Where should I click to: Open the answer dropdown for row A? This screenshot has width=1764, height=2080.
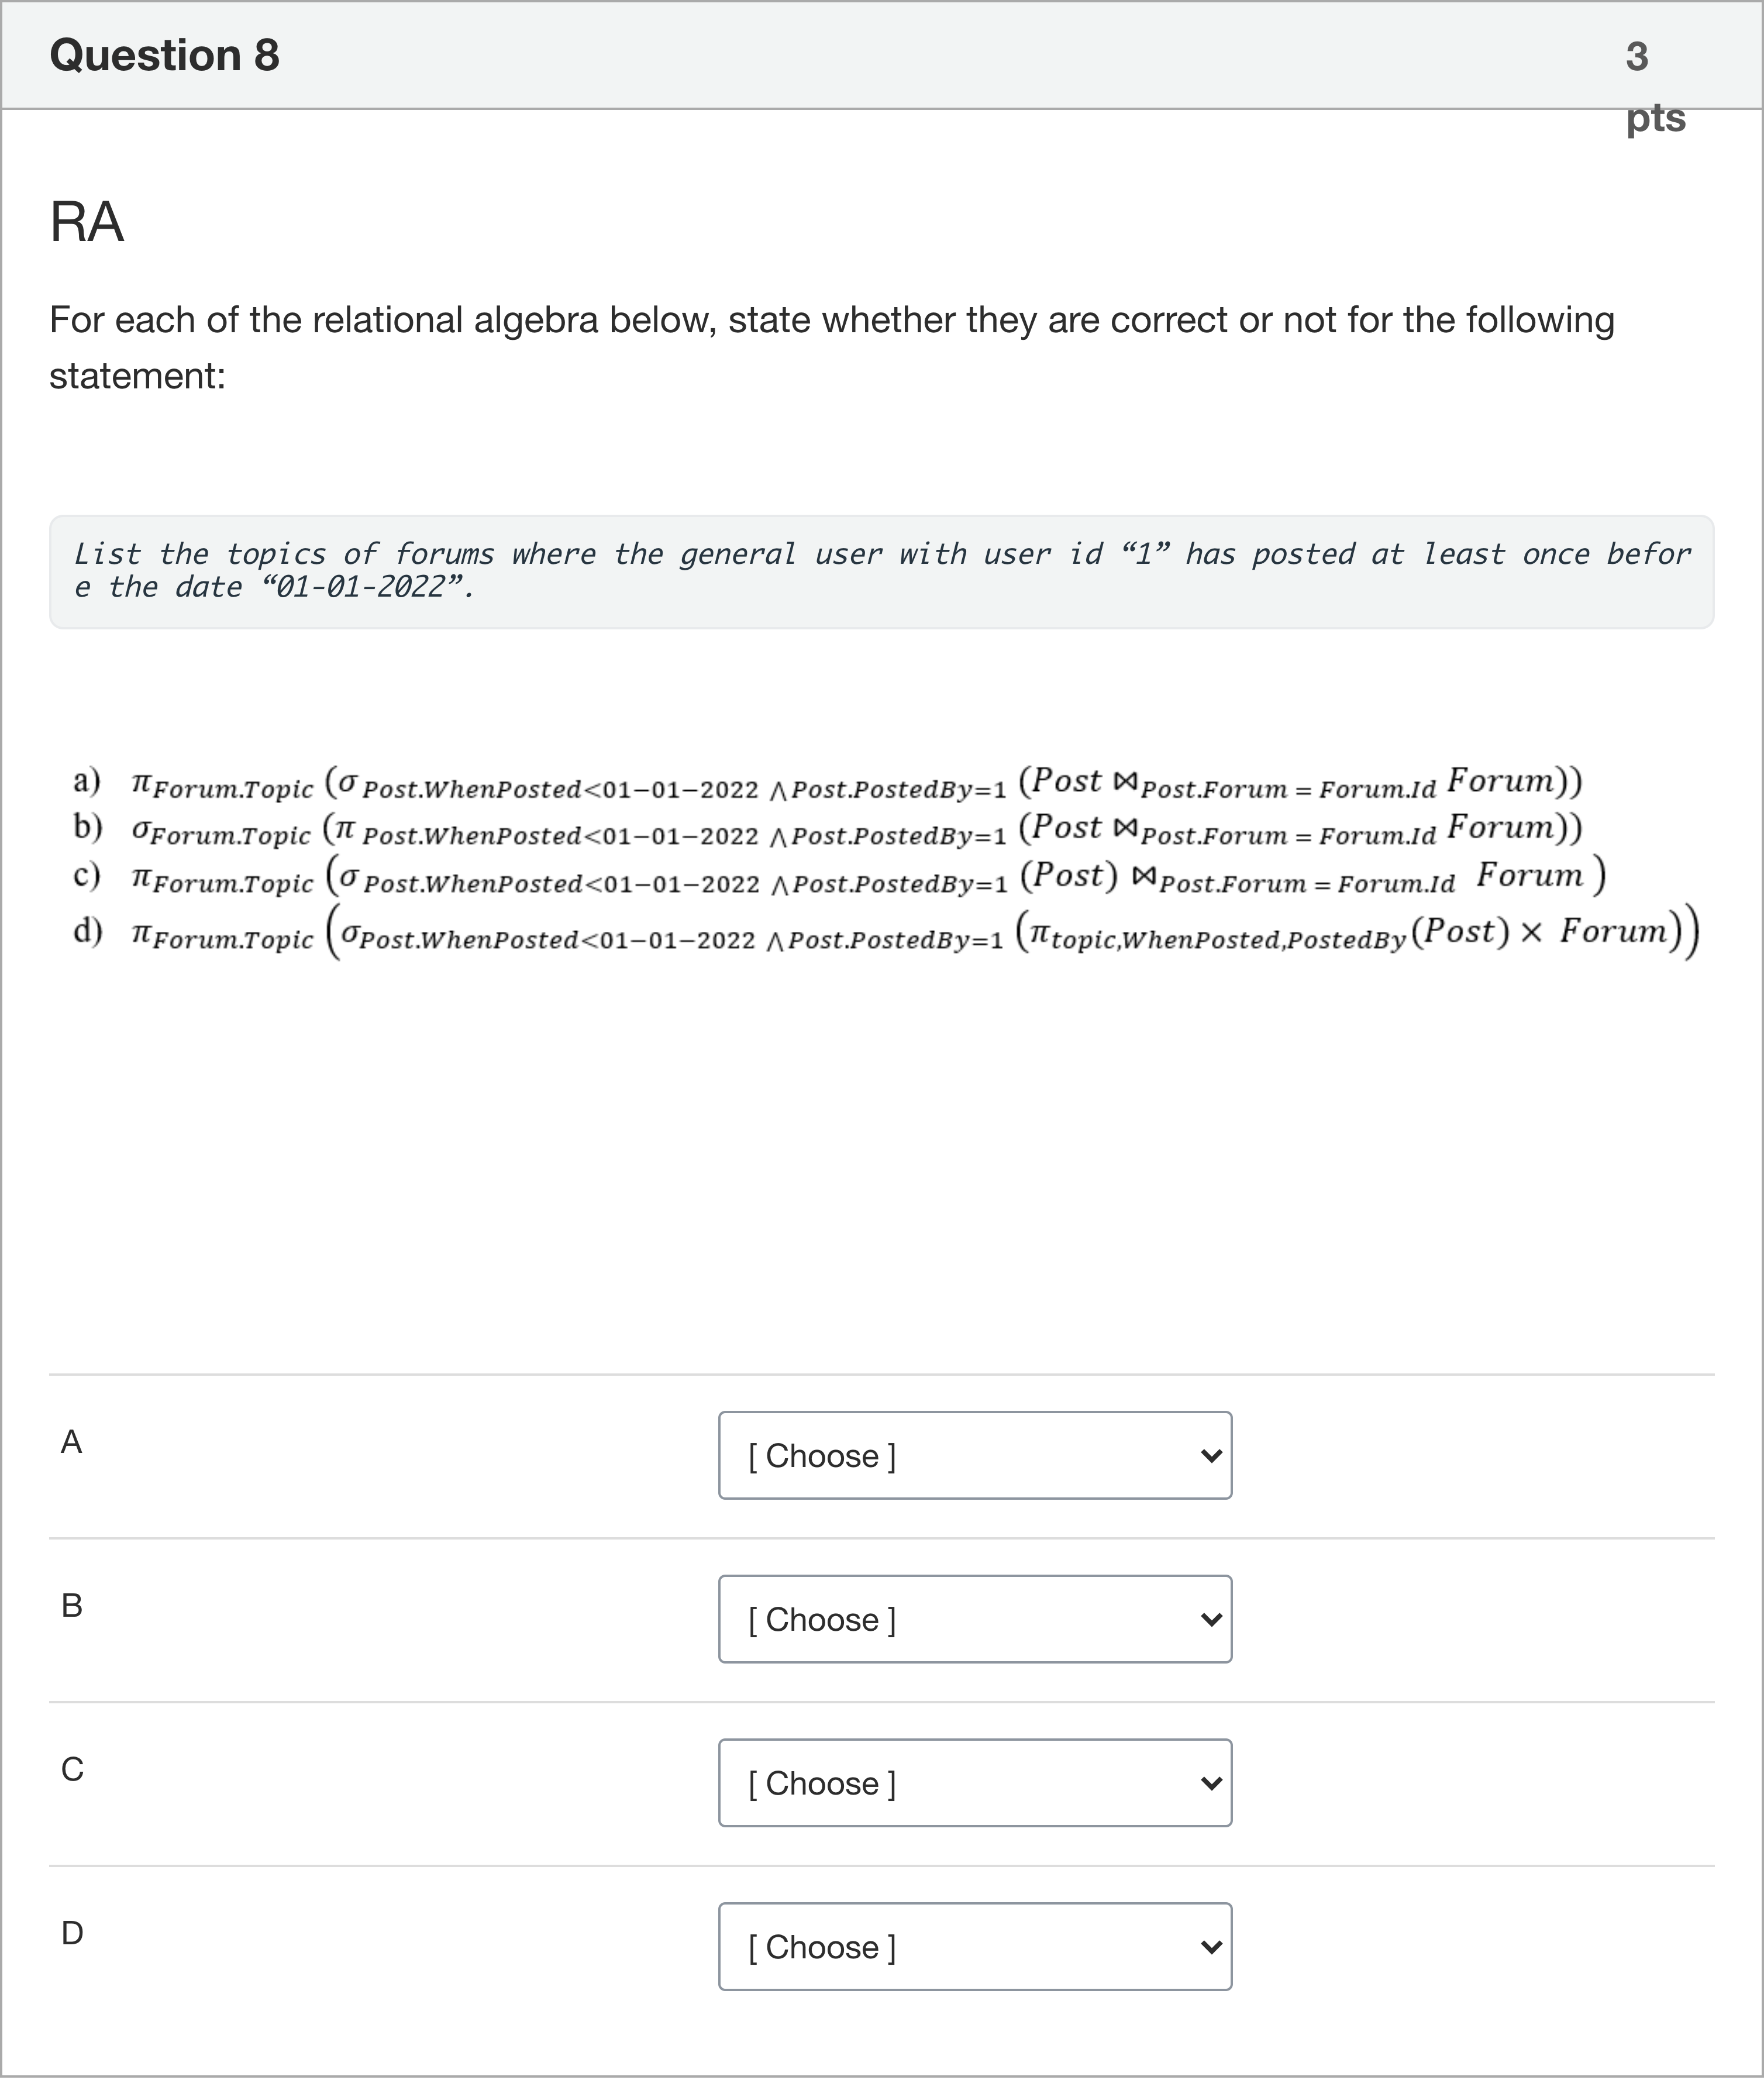point(974,1455)
